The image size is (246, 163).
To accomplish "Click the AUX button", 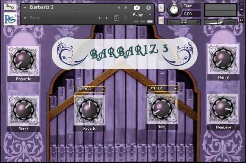I will (241, 14).
